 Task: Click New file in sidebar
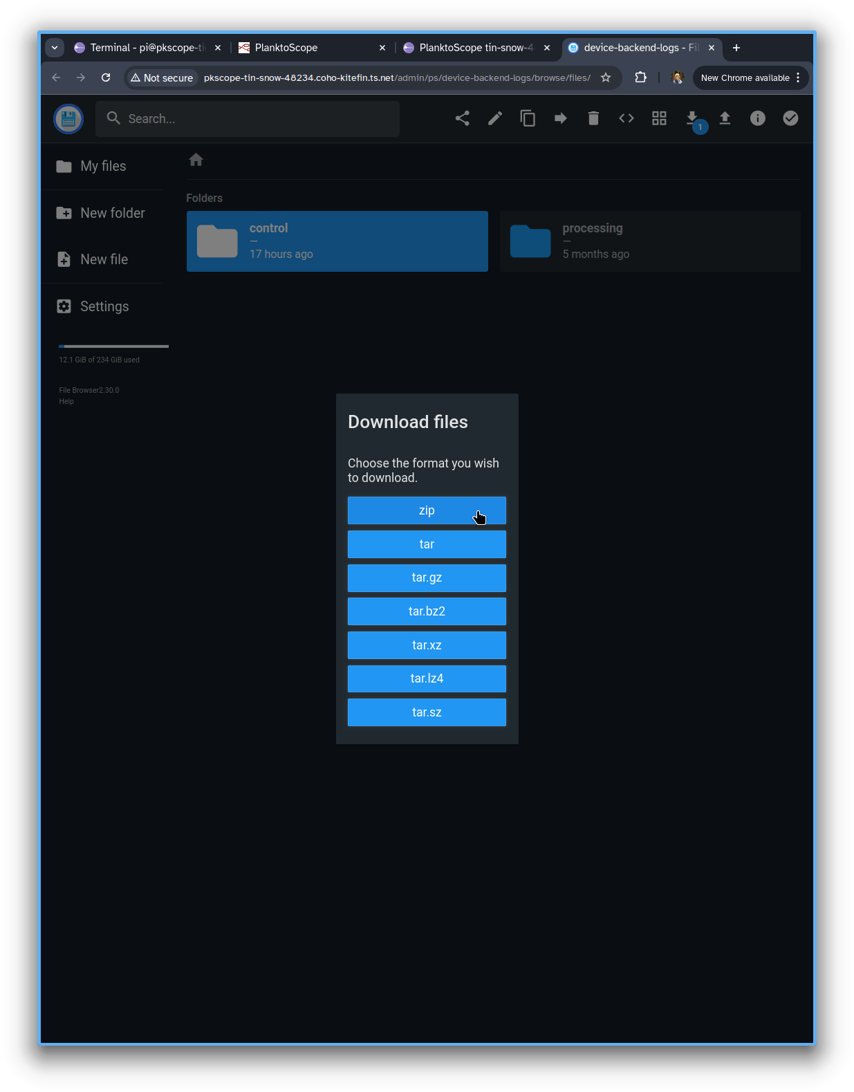pos(102,259)
